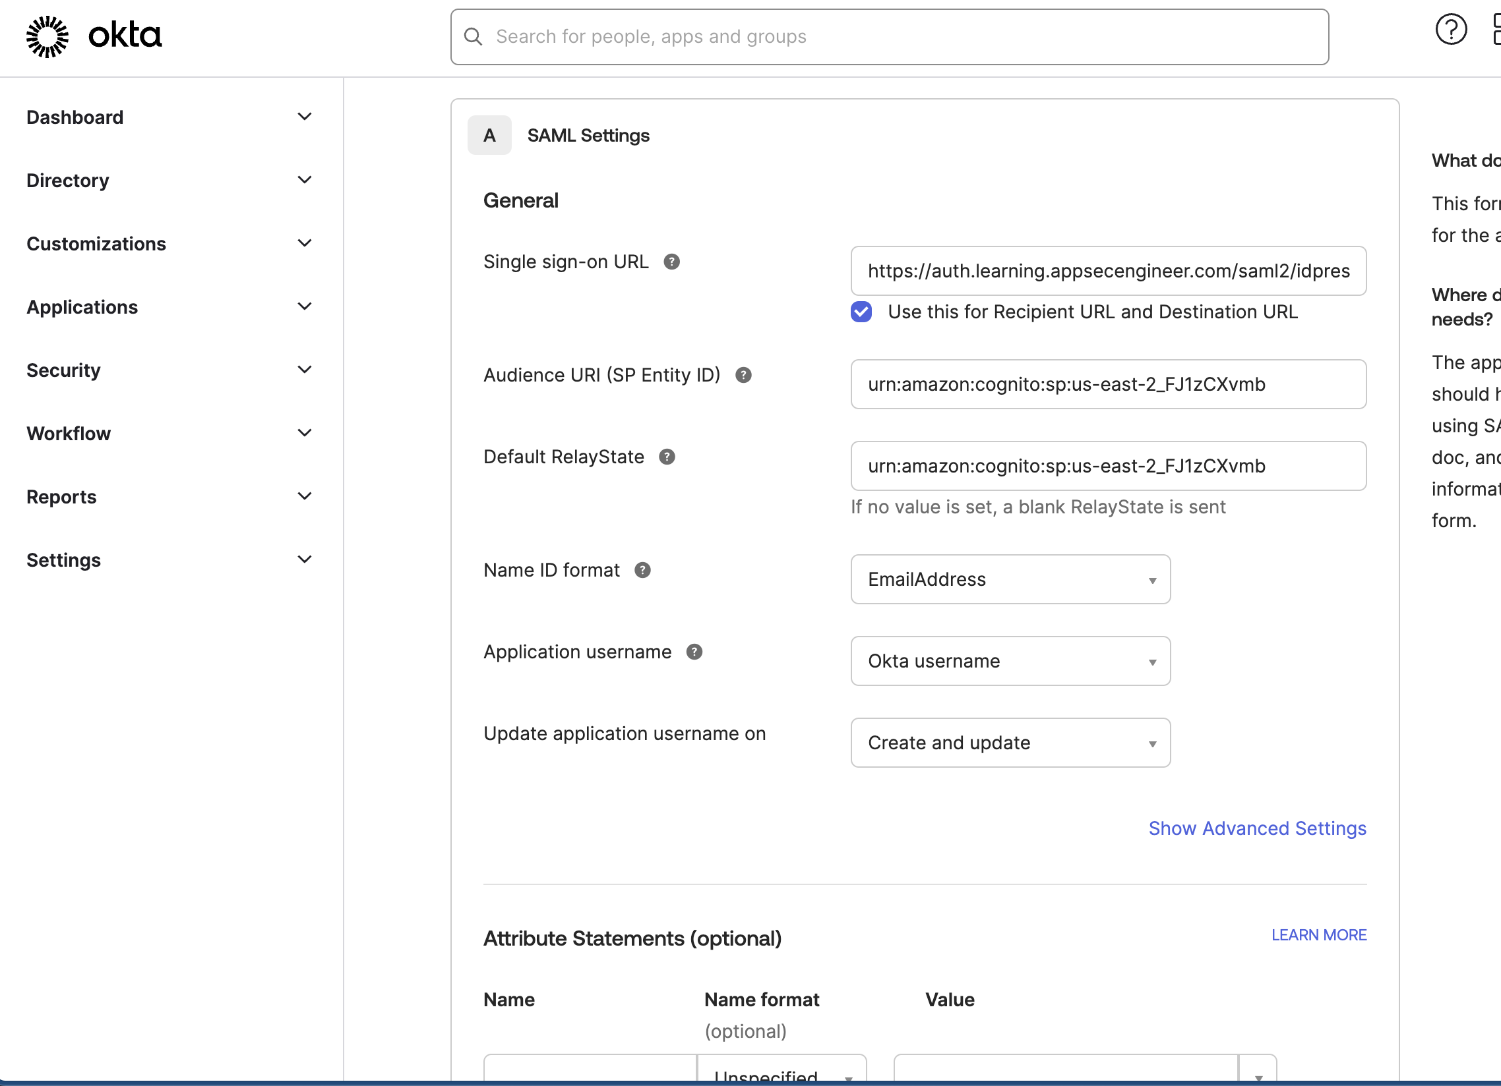1501x1086 pixels.
Task: Open the help icon beside Default RelayState
Action: [x=667, y=457]
